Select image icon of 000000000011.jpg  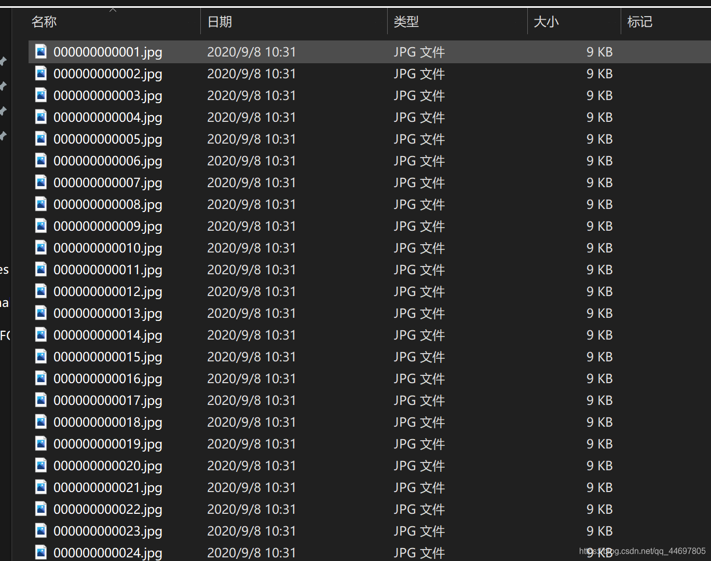(41, 269)
